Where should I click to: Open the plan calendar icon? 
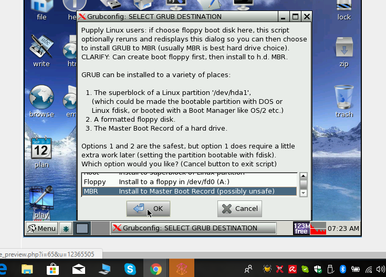41,153
